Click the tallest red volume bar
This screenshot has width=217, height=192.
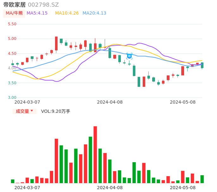[x=95, y=155]
